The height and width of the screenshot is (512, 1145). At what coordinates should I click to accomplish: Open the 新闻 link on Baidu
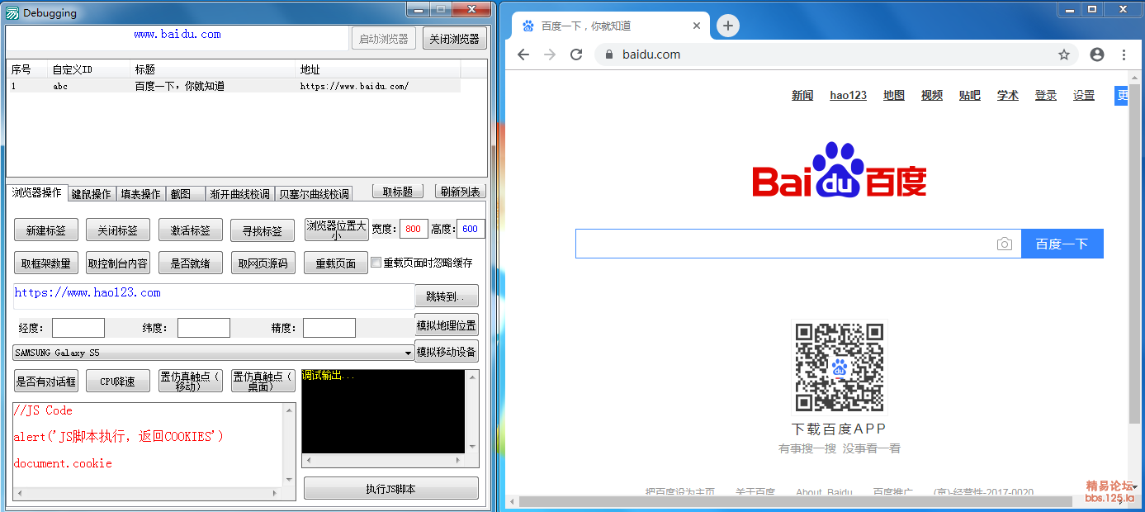(x=802, y=95)
